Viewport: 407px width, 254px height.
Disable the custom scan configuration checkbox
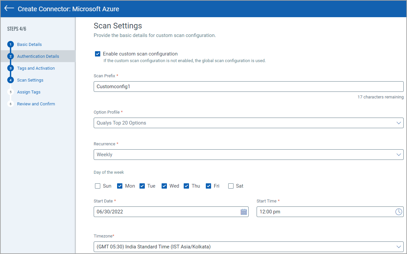point(98,54)
